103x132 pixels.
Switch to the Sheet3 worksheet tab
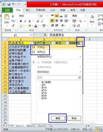[x=42, y=126]
